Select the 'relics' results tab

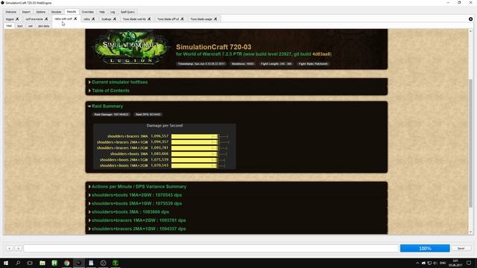coord(86,19)
